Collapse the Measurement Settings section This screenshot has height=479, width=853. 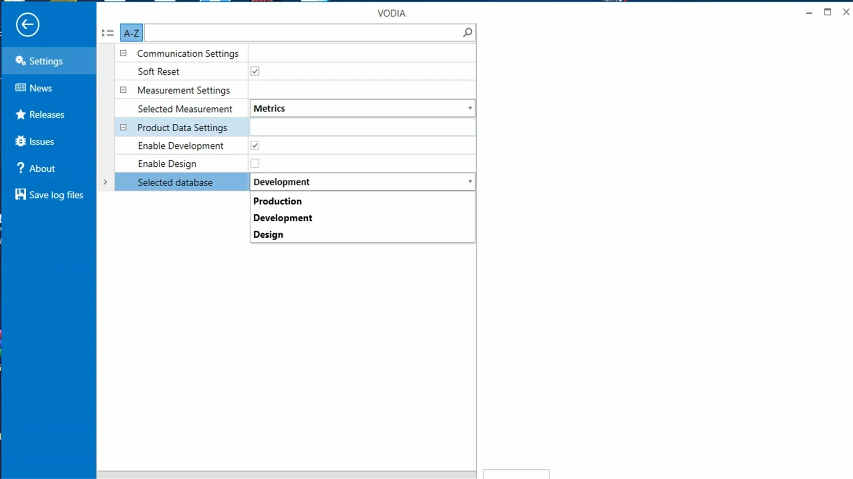[123, 90]
